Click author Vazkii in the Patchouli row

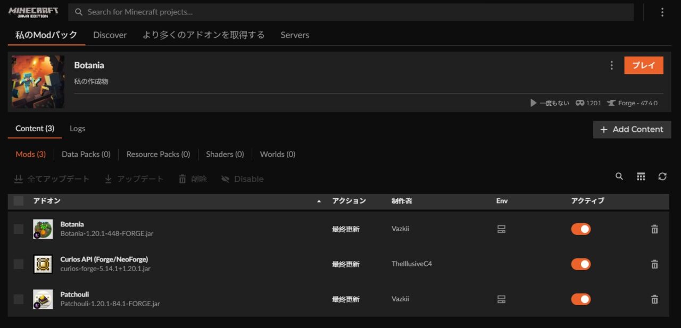400,299
